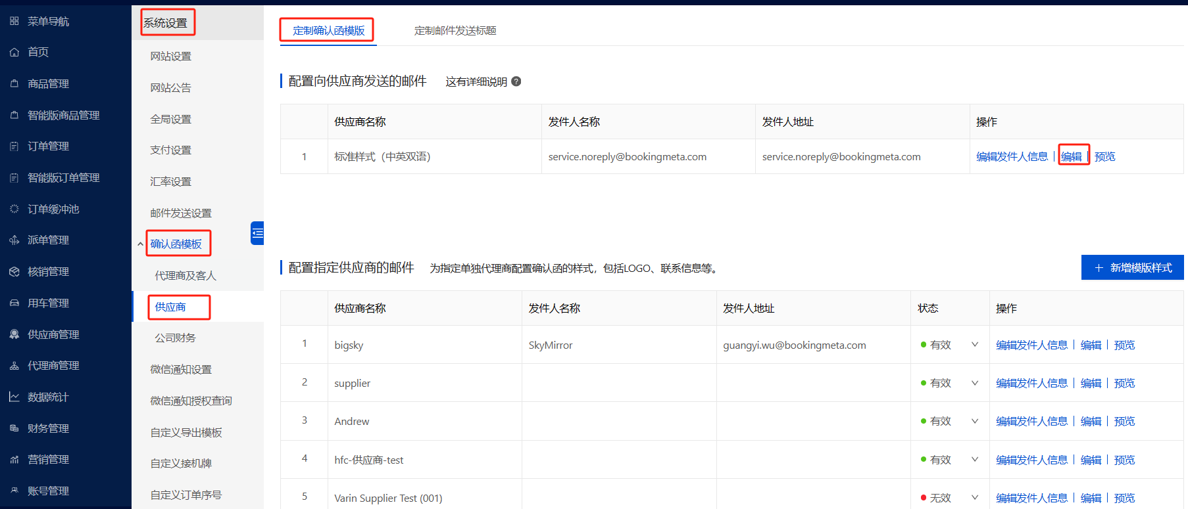Click the 营销管理 icon
This screenshot has width=1188, height=509.
click(14, 459)
